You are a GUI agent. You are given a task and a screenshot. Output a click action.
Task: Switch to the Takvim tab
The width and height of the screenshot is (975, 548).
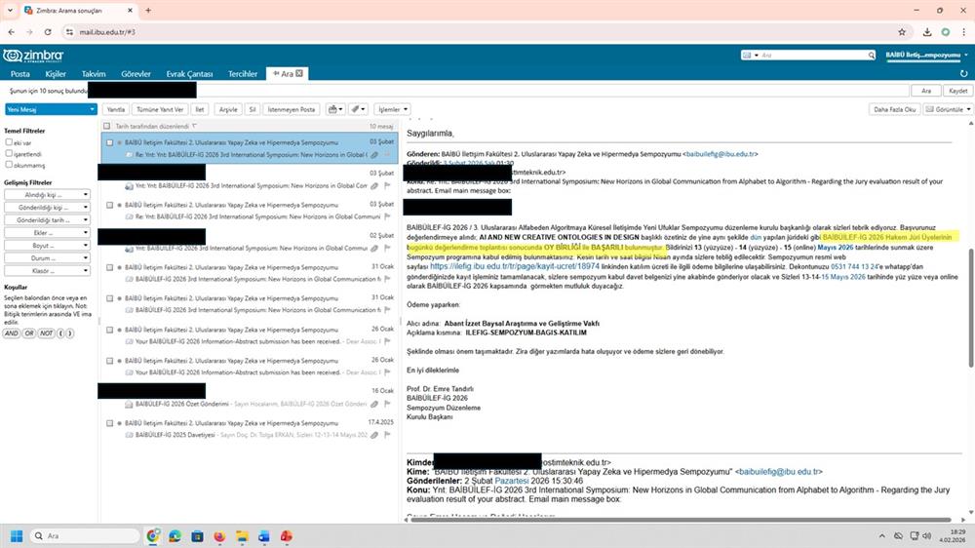tap(94, 73)
